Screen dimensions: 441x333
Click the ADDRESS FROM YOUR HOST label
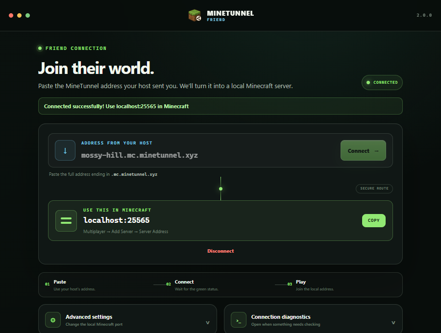click(x=117, y=143)
